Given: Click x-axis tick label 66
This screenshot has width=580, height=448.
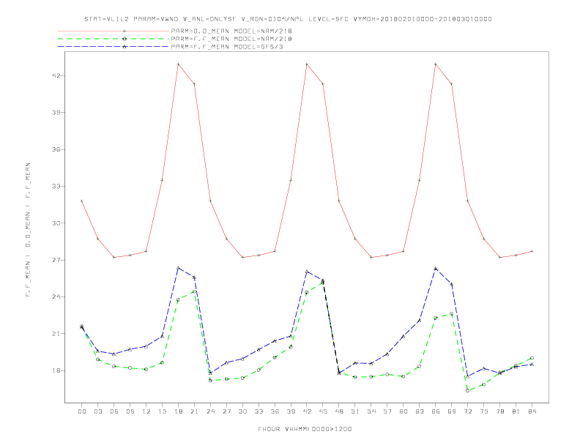Looking at the screenshot, I should [436, 411].
